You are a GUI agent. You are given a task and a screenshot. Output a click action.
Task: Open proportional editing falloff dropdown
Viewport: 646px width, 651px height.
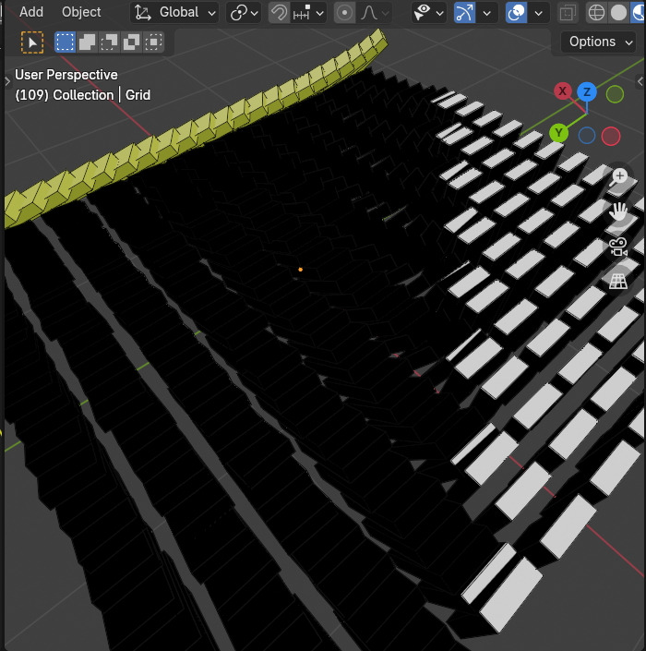click(x=375, y=13)
